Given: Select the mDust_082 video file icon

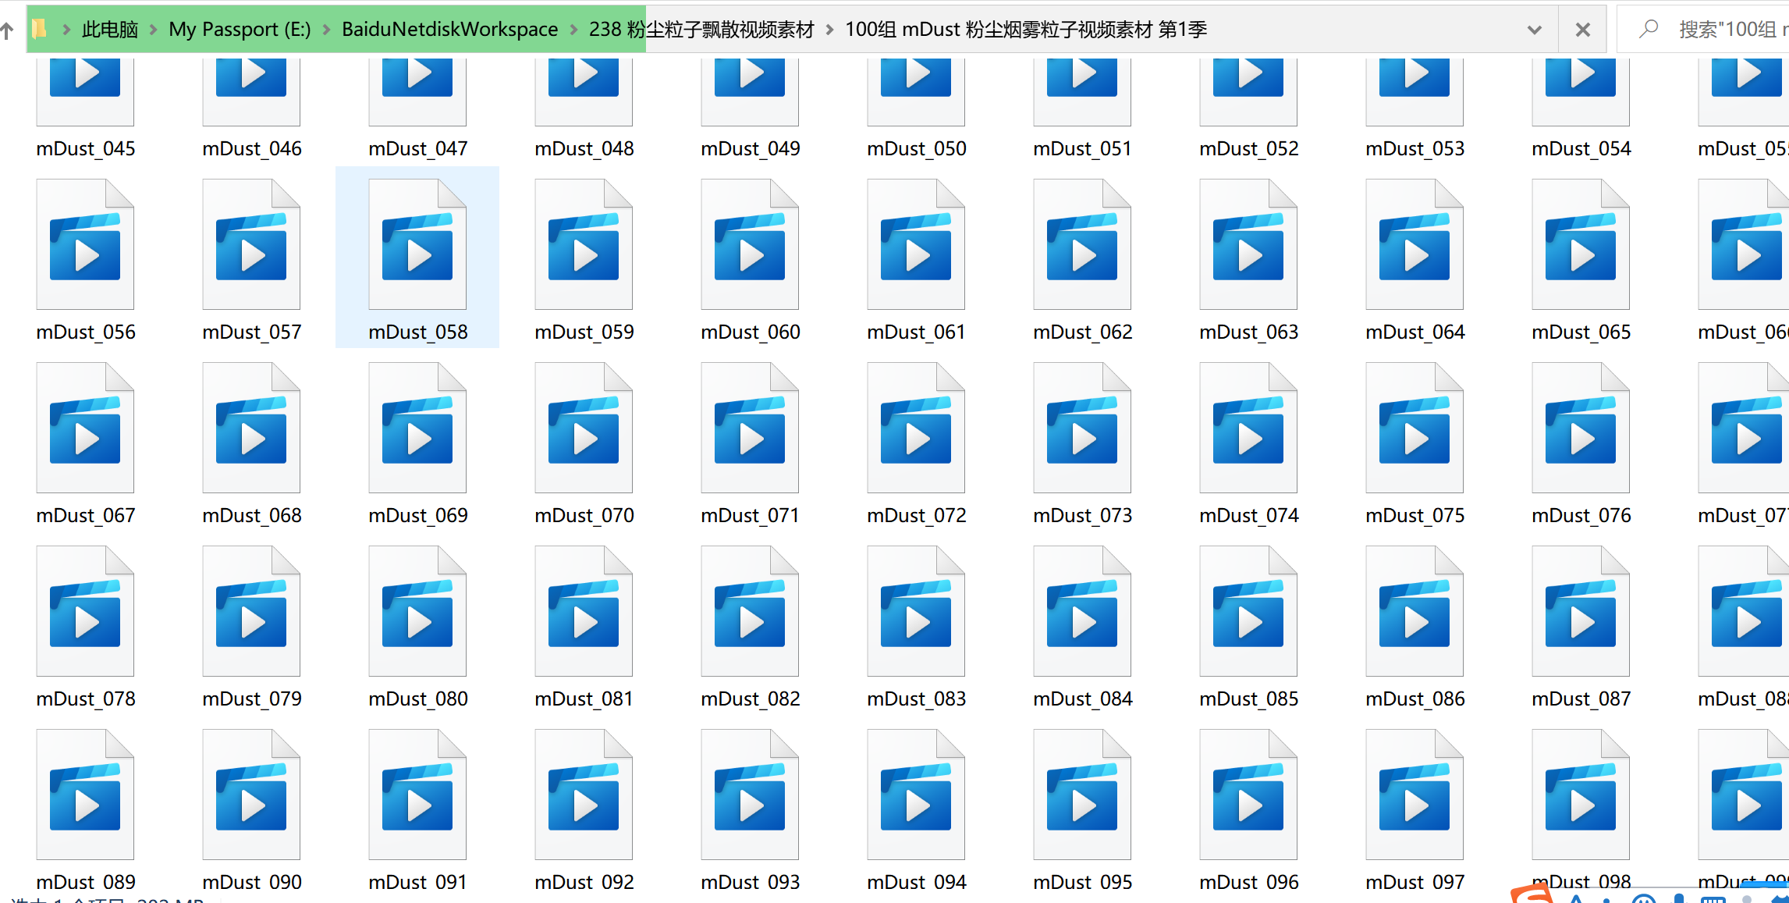Looking at the screenshot, I should 750,611.
